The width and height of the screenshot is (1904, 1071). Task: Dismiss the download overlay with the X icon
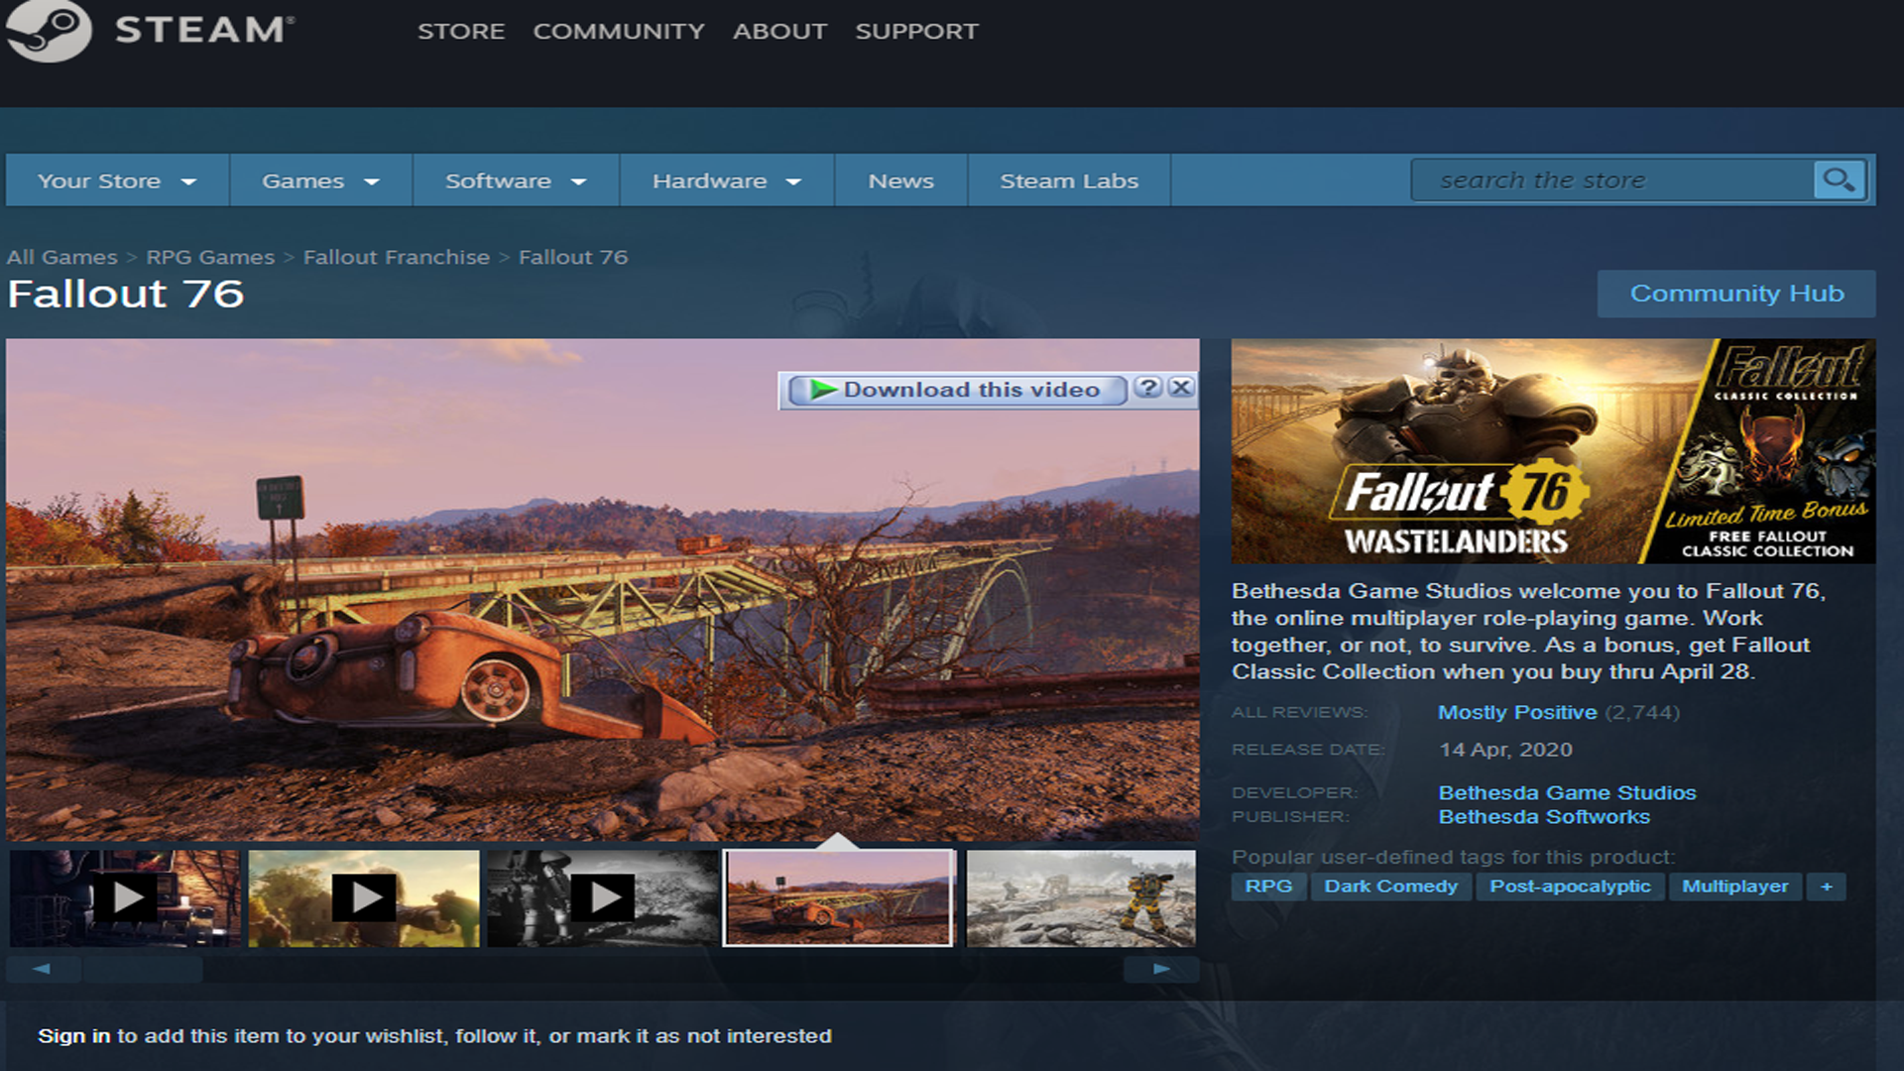pos(1180,390)
